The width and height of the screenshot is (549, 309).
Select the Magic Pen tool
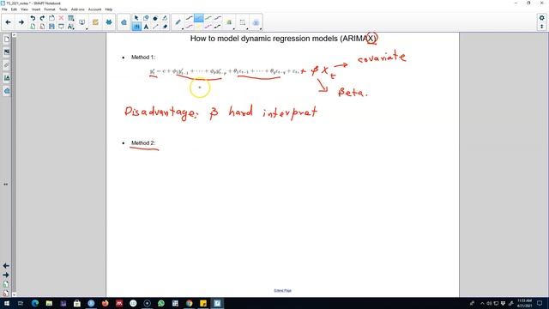tap(165, 18)
